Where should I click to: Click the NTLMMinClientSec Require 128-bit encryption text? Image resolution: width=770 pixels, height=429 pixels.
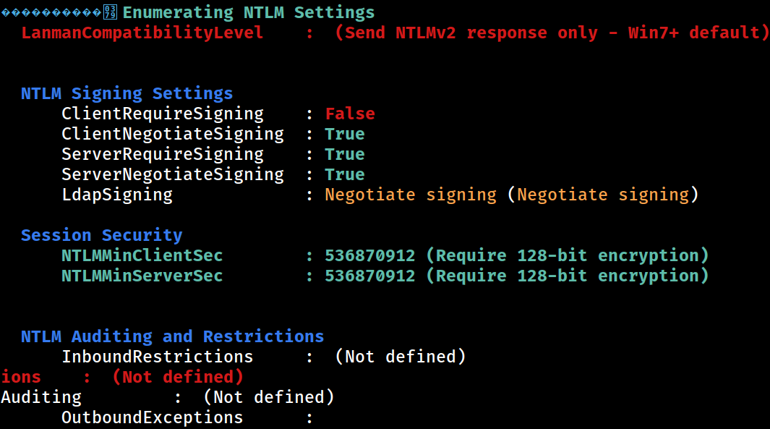(567, 255)
